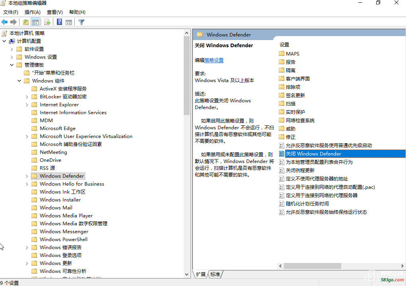Expand Microsoft User Experience Virtualization node
406x286 pixels.
[27, 136]
